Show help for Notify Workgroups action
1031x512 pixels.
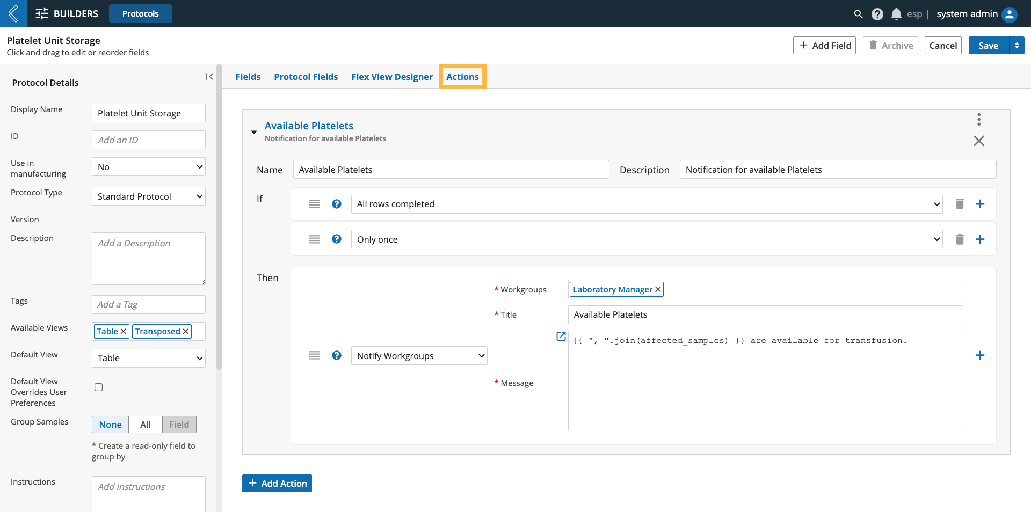(x=337, y=355)
